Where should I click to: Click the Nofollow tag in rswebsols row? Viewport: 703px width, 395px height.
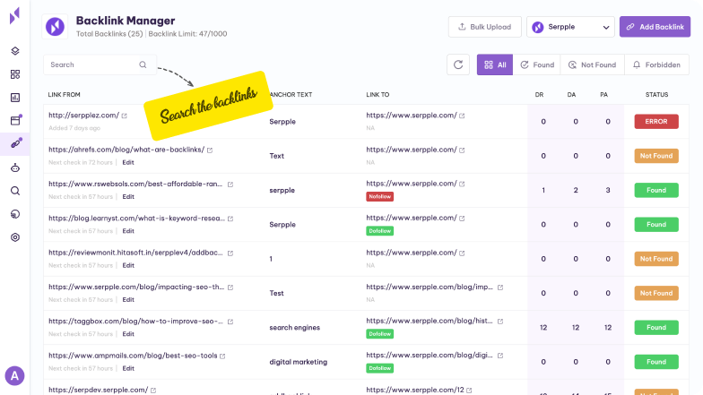point(380,197)
